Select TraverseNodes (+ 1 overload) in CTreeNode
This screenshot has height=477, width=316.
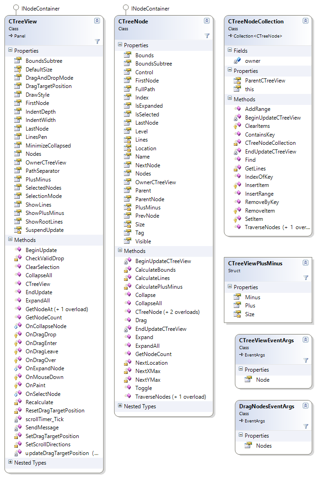click(171, 396)
